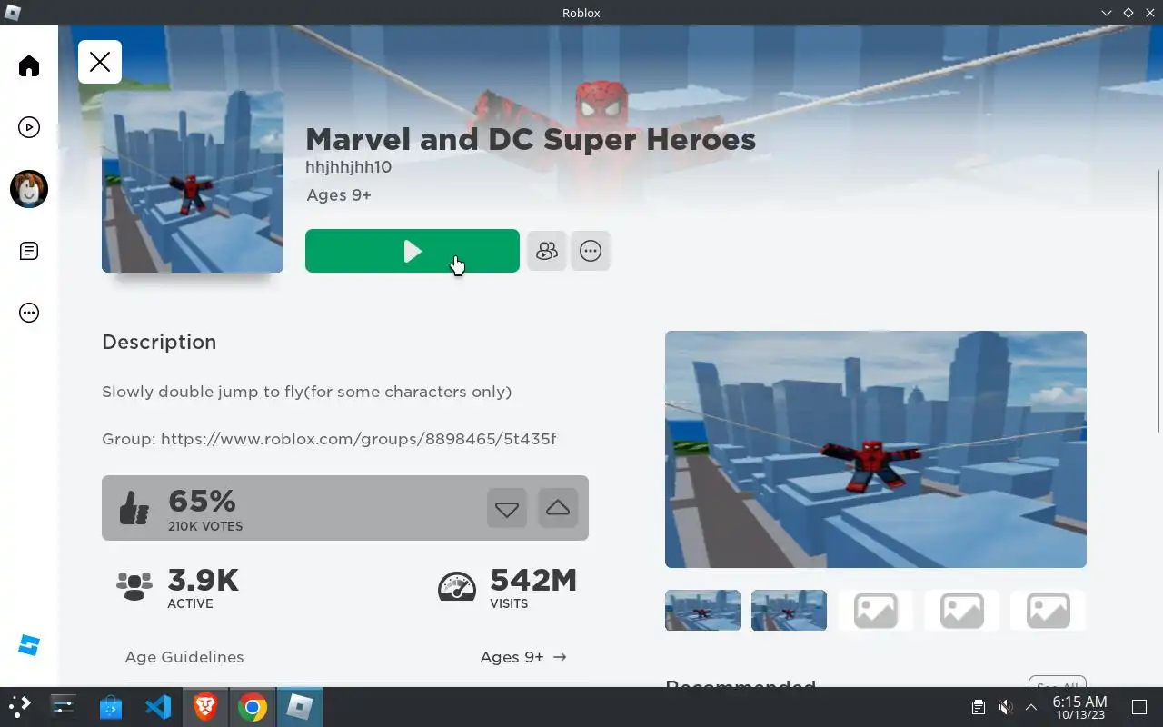This screenshot has height=727, width=1163.
Task: Click Roblox window icon in title bar
Action: (x=13, y=13)
